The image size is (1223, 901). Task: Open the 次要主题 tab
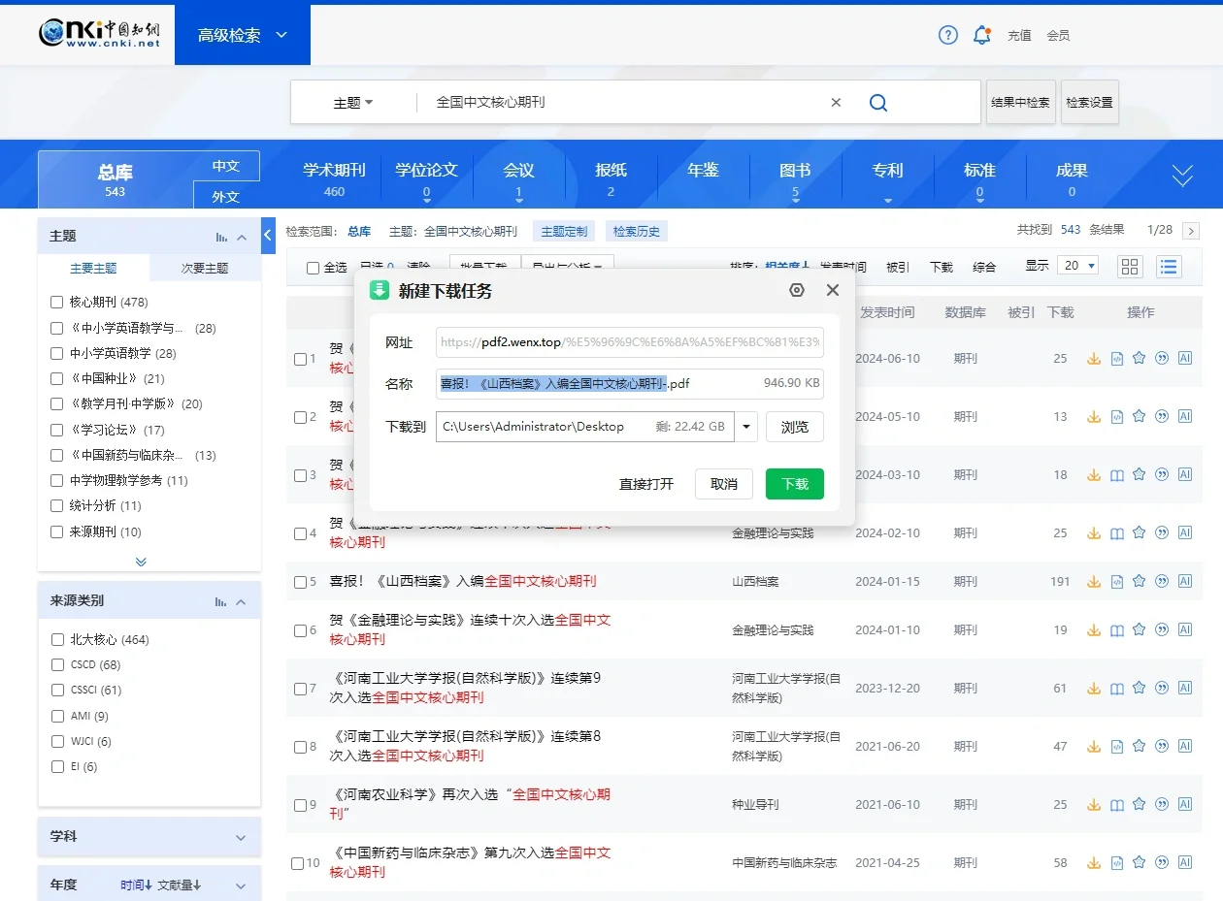pos(206,269)
